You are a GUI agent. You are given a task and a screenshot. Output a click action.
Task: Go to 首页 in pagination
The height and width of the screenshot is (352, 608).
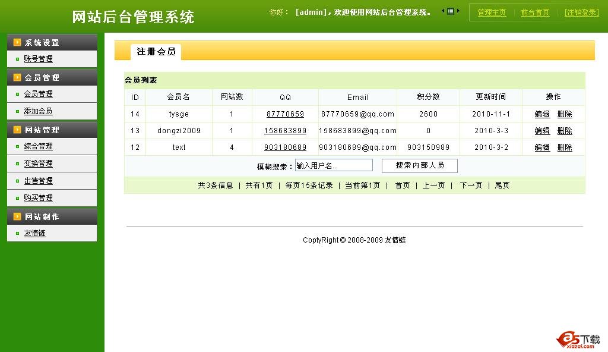(403, 186)
